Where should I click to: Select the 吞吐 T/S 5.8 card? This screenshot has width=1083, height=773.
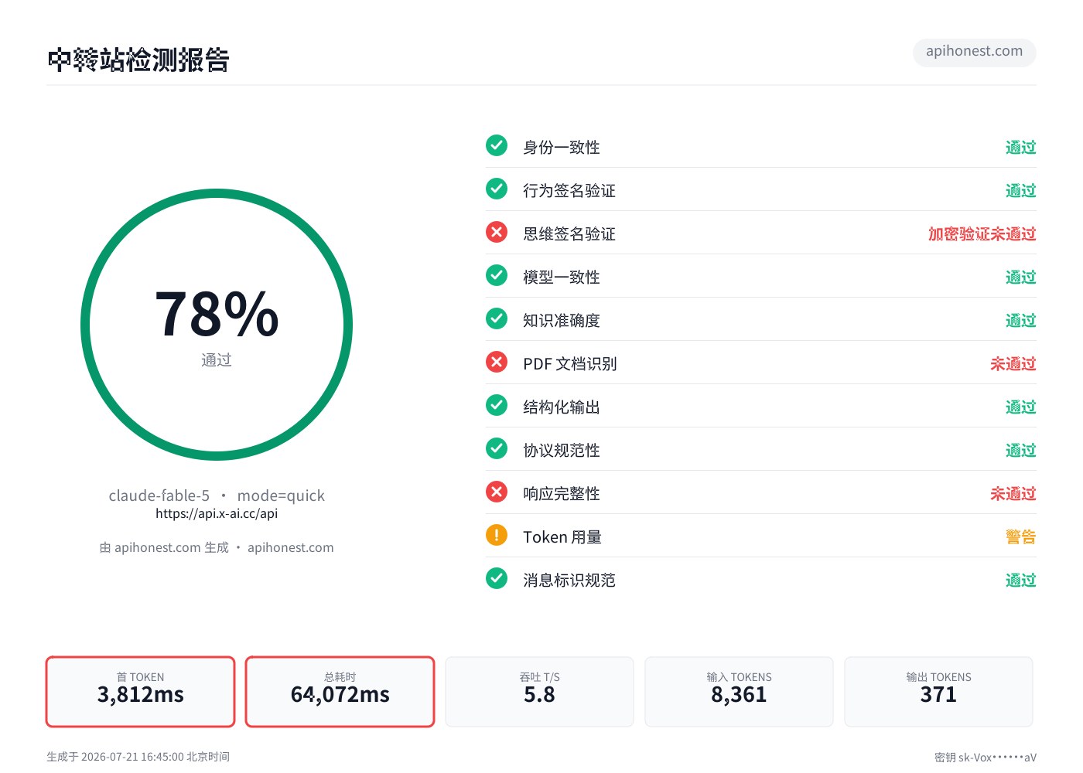[539, 692]
